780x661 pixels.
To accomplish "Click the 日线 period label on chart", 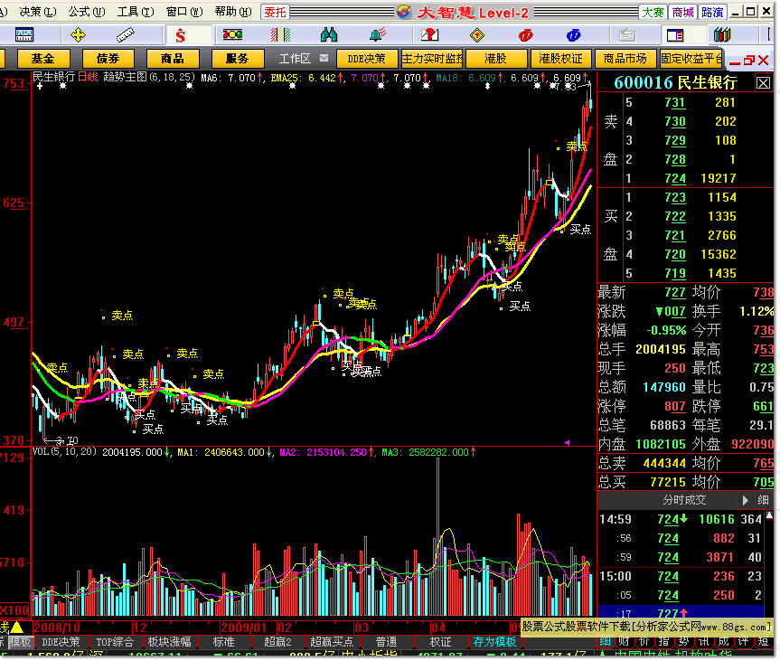I will coord(88,77).
